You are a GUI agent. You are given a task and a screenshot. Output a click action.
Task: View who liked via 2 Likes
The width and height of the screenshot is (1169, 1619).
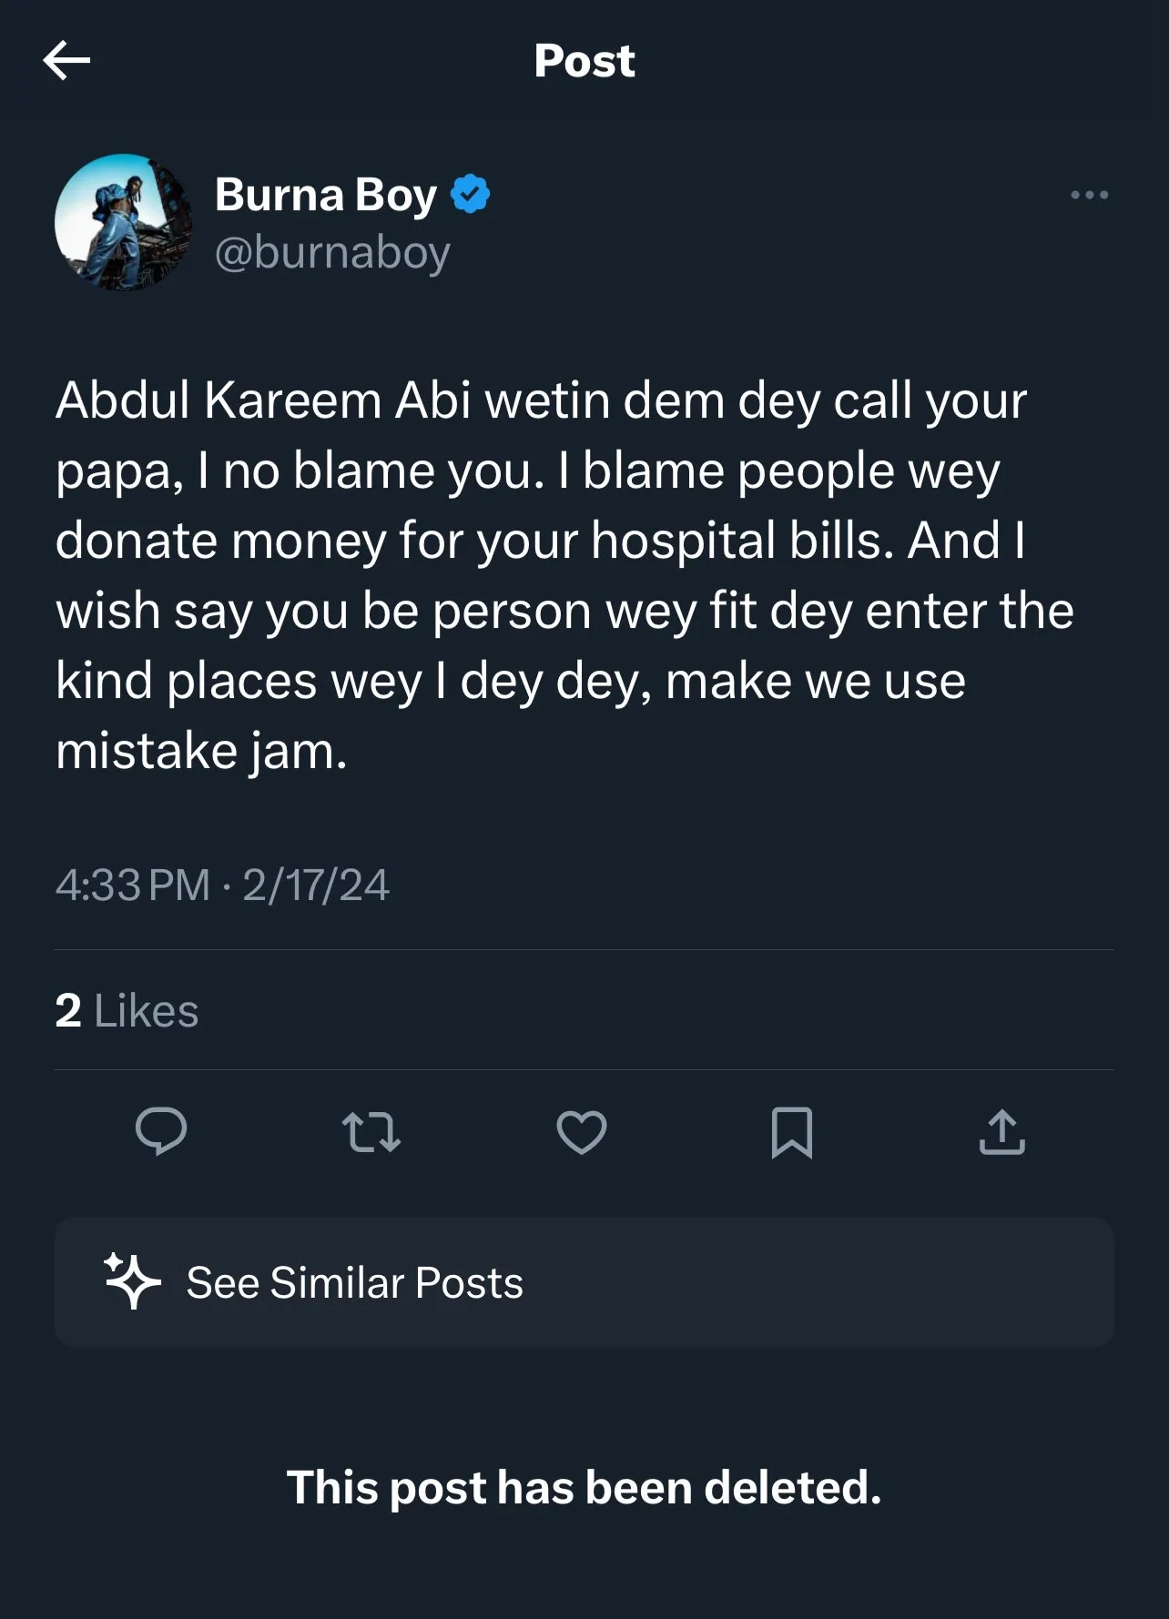(127, 1010)
